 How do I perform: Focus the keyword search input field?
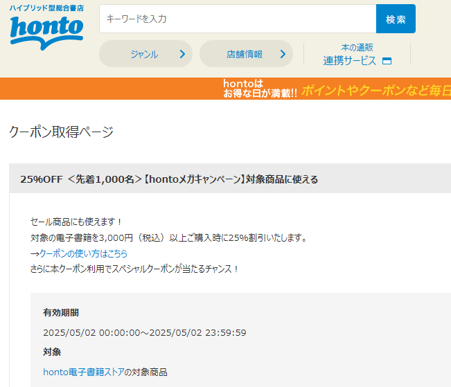coord(238,19)
